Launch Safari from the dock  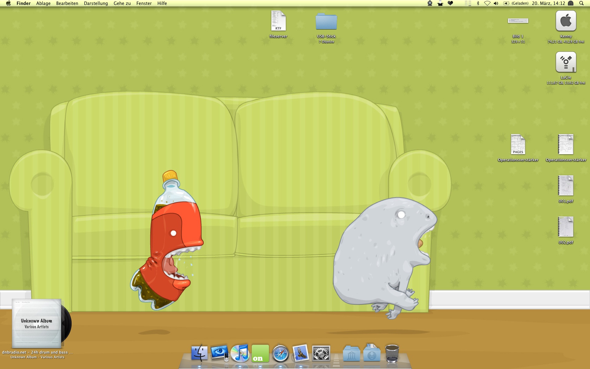tap(280, 354)
